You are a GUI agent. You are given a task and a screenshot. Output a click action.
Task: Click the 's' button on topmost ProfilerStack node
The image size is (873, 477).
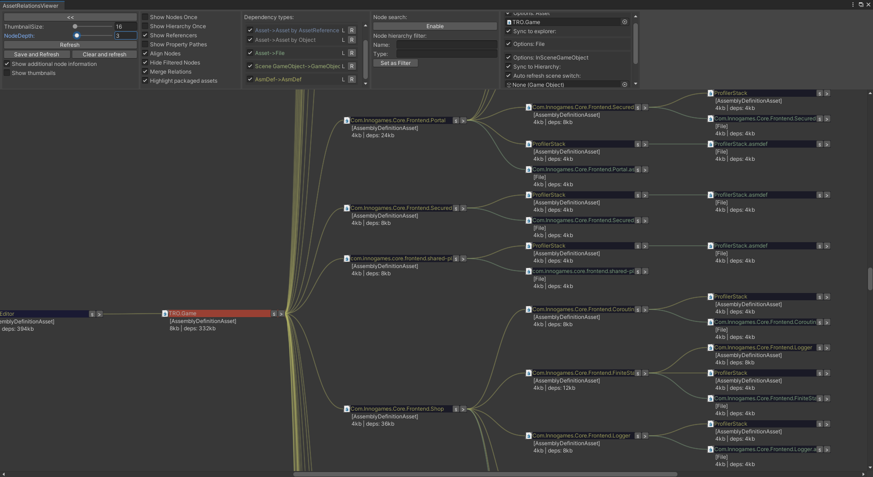point(820,94)
